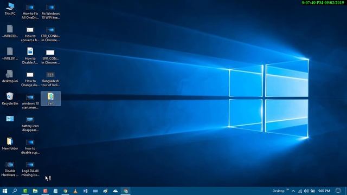Open VLC media player from taskbar

[x=75, y=191]
